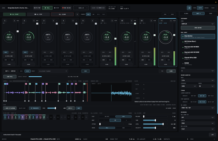
Task: Solo track 1
Action: (x=12, y=52)
